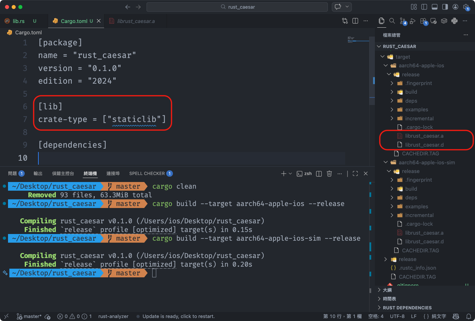
Task: Open the Remote Explorer view icon
Action: (434, 21)
